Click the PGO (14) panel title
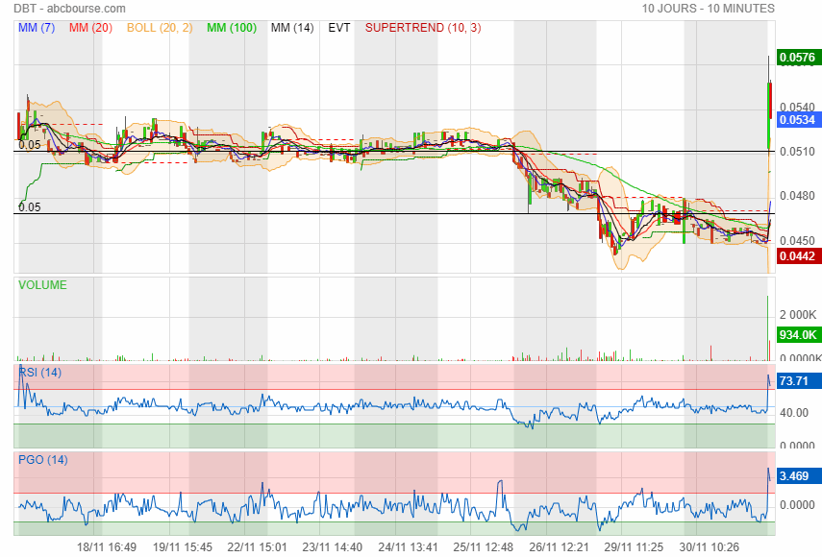The image size is (822, 557). pyautogui.click(x=43, y=460)
